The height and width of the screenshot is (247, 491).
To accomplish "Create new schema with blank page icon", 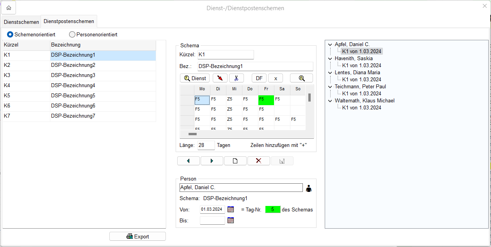I will coord(235,161).
